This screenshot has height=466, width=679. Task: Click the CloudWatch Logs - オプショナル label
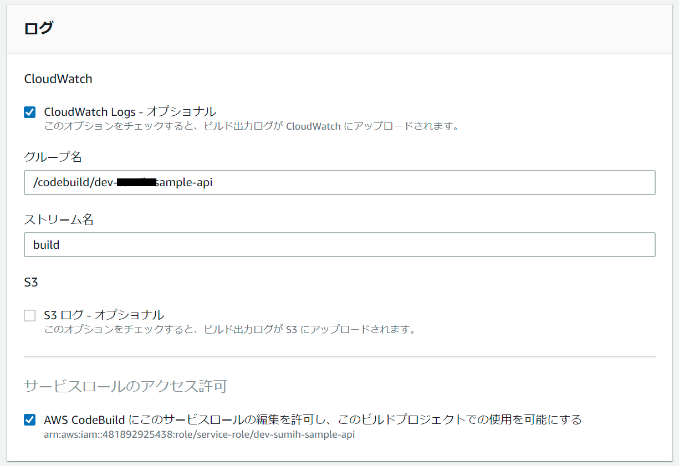(x=130, y=112)
